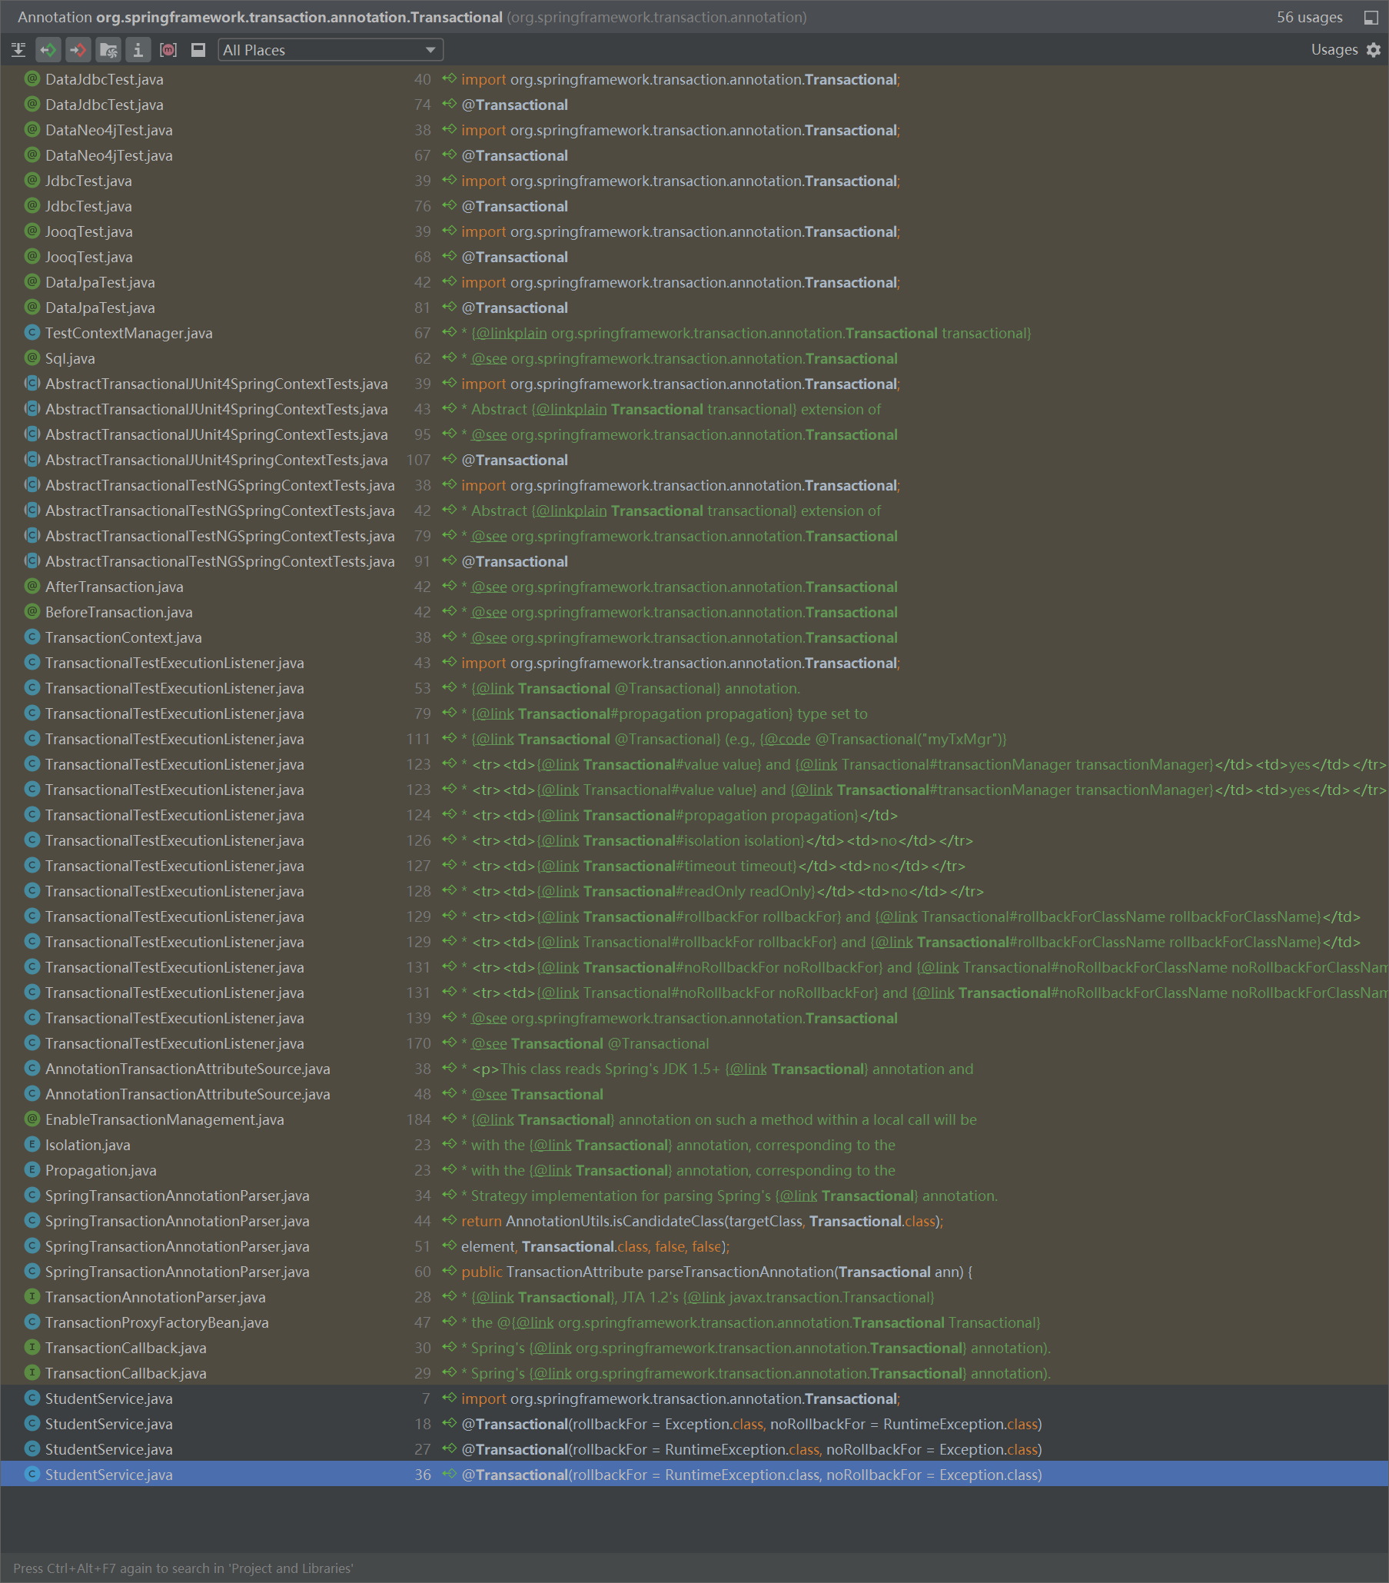Click the 56 usages counter
The height and width of the screenshot is (1583, 1389).
pyautogui.click(x=1309, y=18)
